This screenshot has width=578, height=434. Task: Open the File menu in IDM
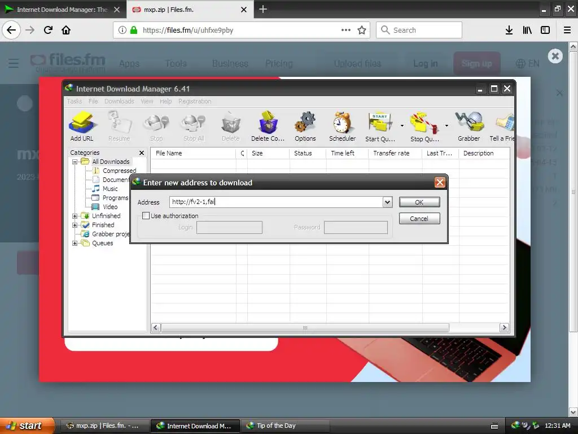pyautogui.click(x=93, y=101)
